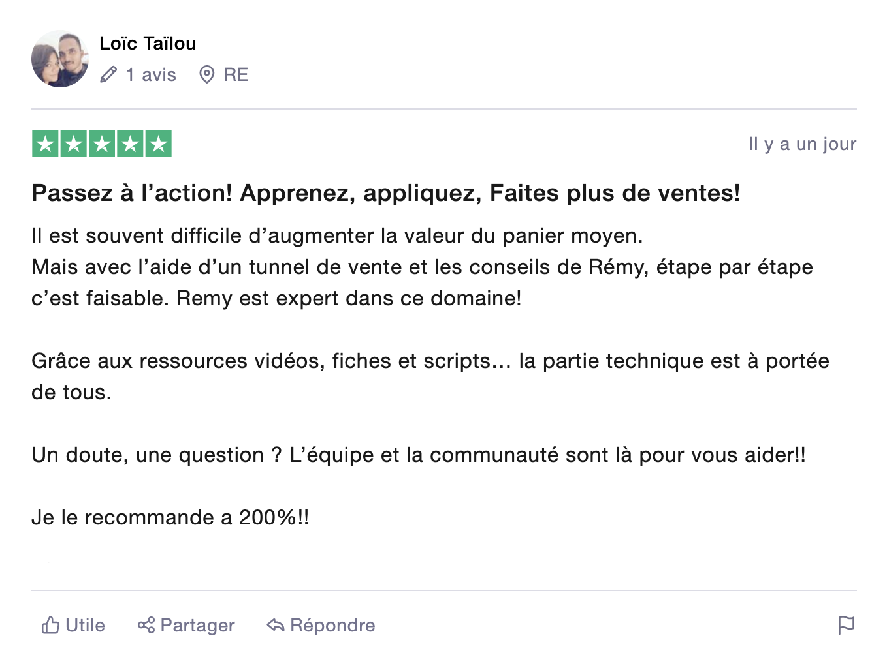This screenshot has height=668, width=887.
Task: Click the "RE" country code label
Action: (236, 75)
